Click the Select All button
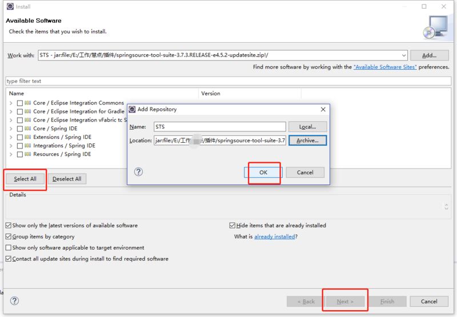 (x=25, y=179)
